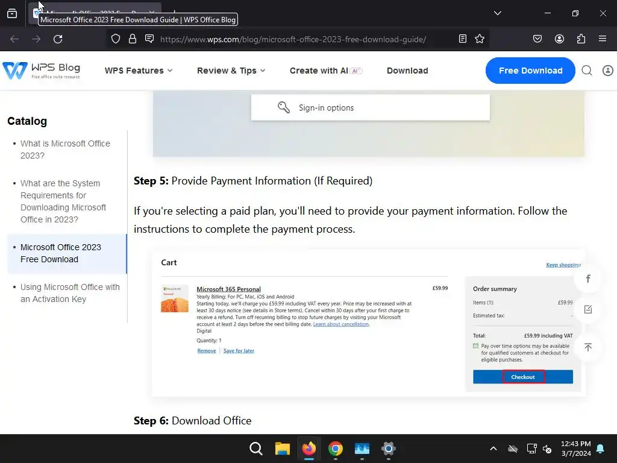Click Sign-in options screenshot image
Screen dimensions: 617x463
click(x=369, y=124)
